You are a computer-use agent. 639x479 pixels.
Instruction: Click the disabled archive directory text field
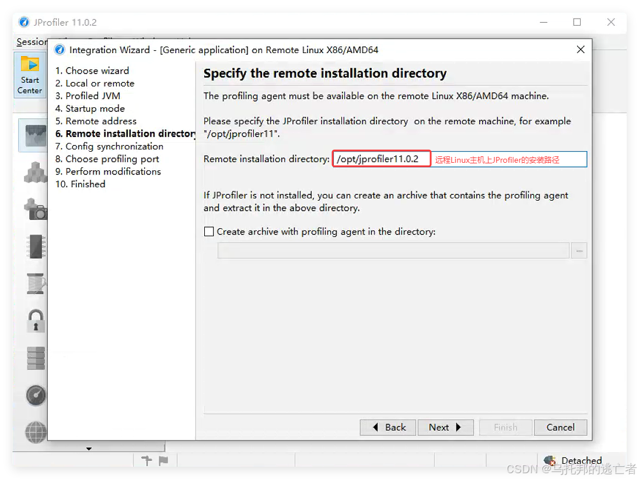(x=393, y=250)
